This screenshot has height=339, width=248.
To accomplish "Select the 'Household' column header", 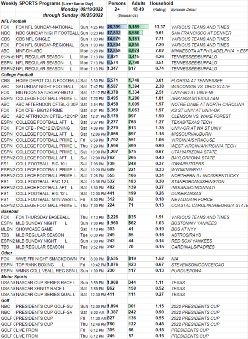I will tap(161, 3).
